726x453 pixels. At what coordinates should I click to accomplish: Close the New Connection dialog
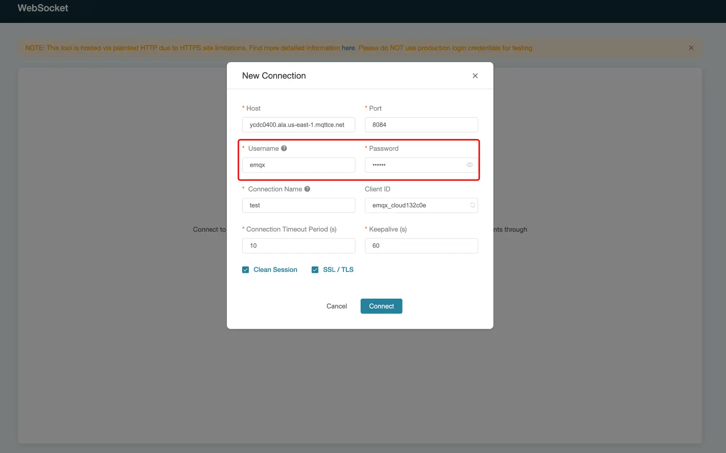coord(475,75)
